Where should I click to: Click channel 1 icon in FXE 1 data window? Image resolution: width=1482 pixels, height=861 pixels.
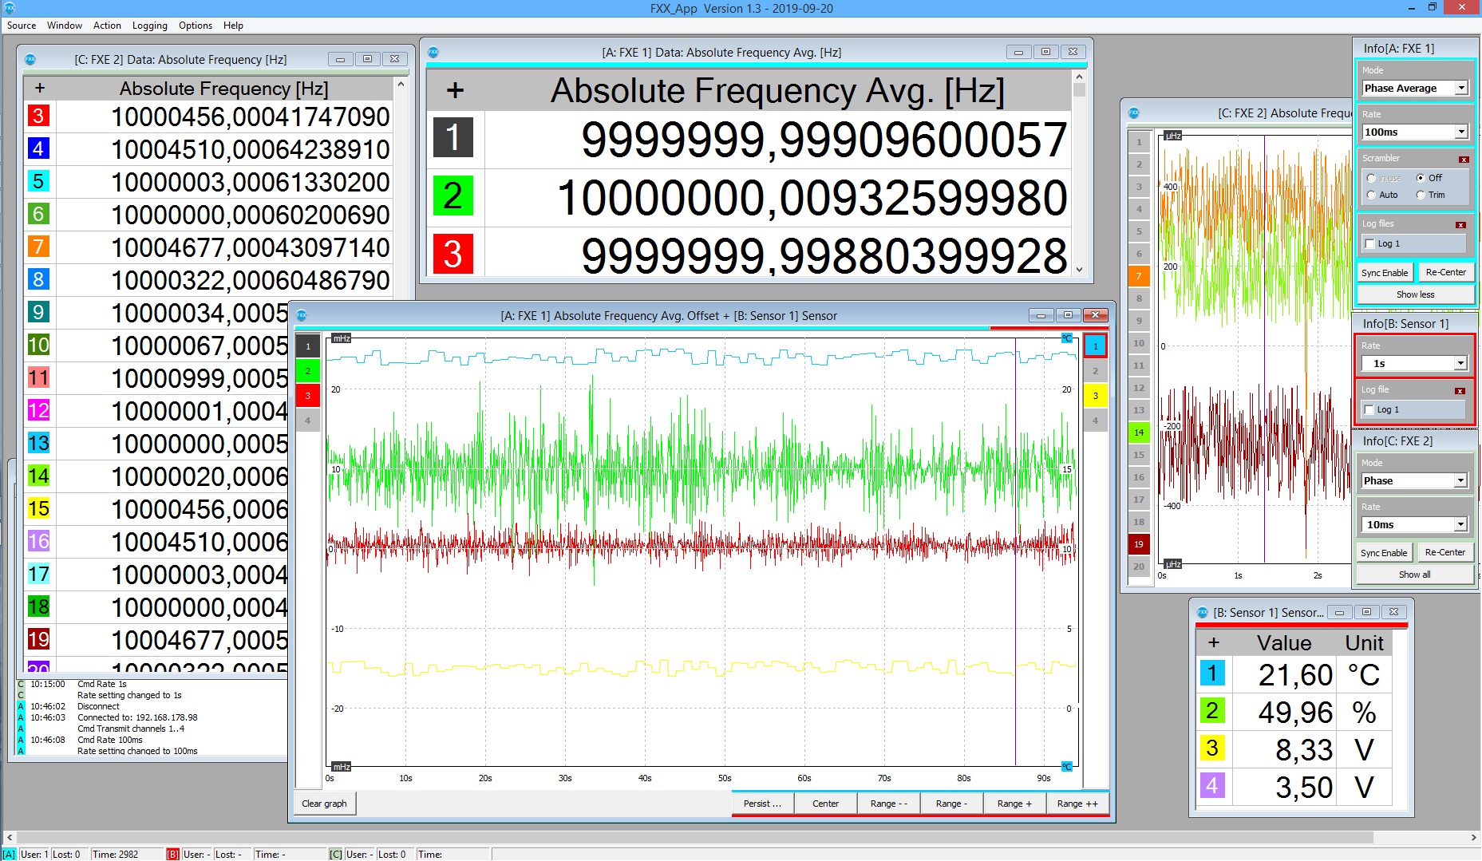point(453,137)
